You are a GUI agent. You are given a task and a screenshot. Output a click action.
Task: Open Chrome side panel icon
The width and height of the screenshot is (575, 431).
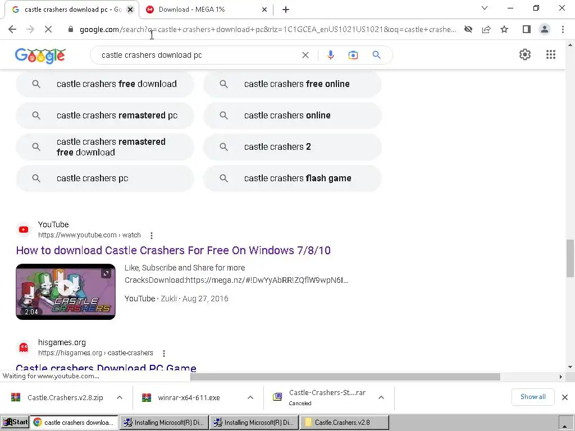tap(527, 29)
